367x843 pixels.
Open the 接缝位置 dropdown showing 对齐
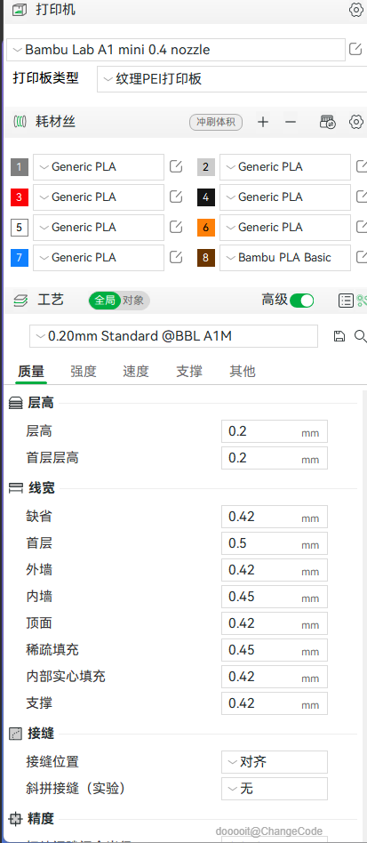(275, 762)
